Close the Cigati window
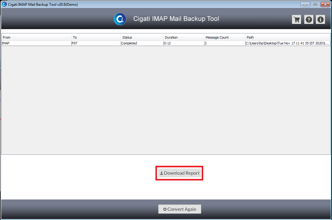The width and height of the screenshot is (332, 220). (x=326, y=4)
